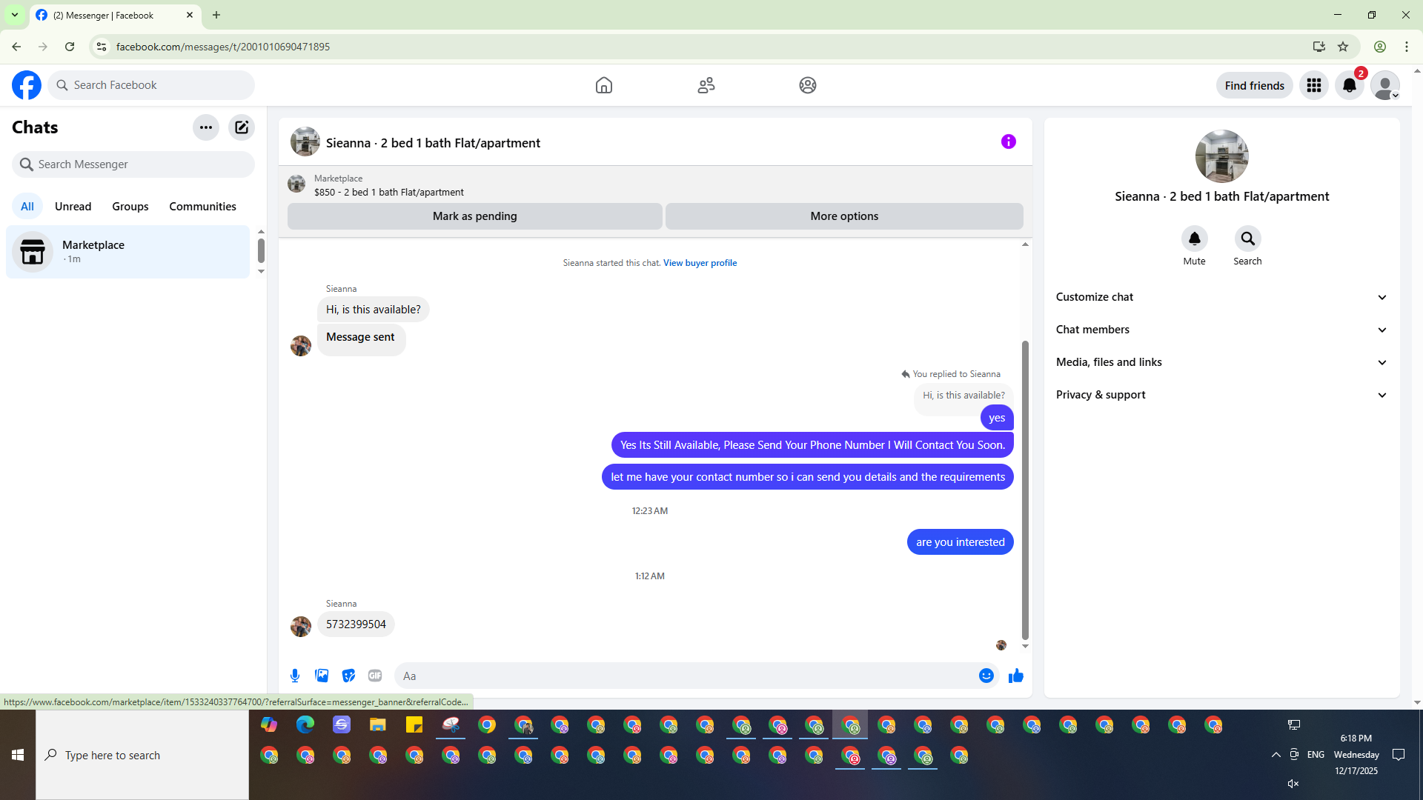1423x800 pixels.
Task: Attach a photo using image icon
Action: tap(322, 676)
